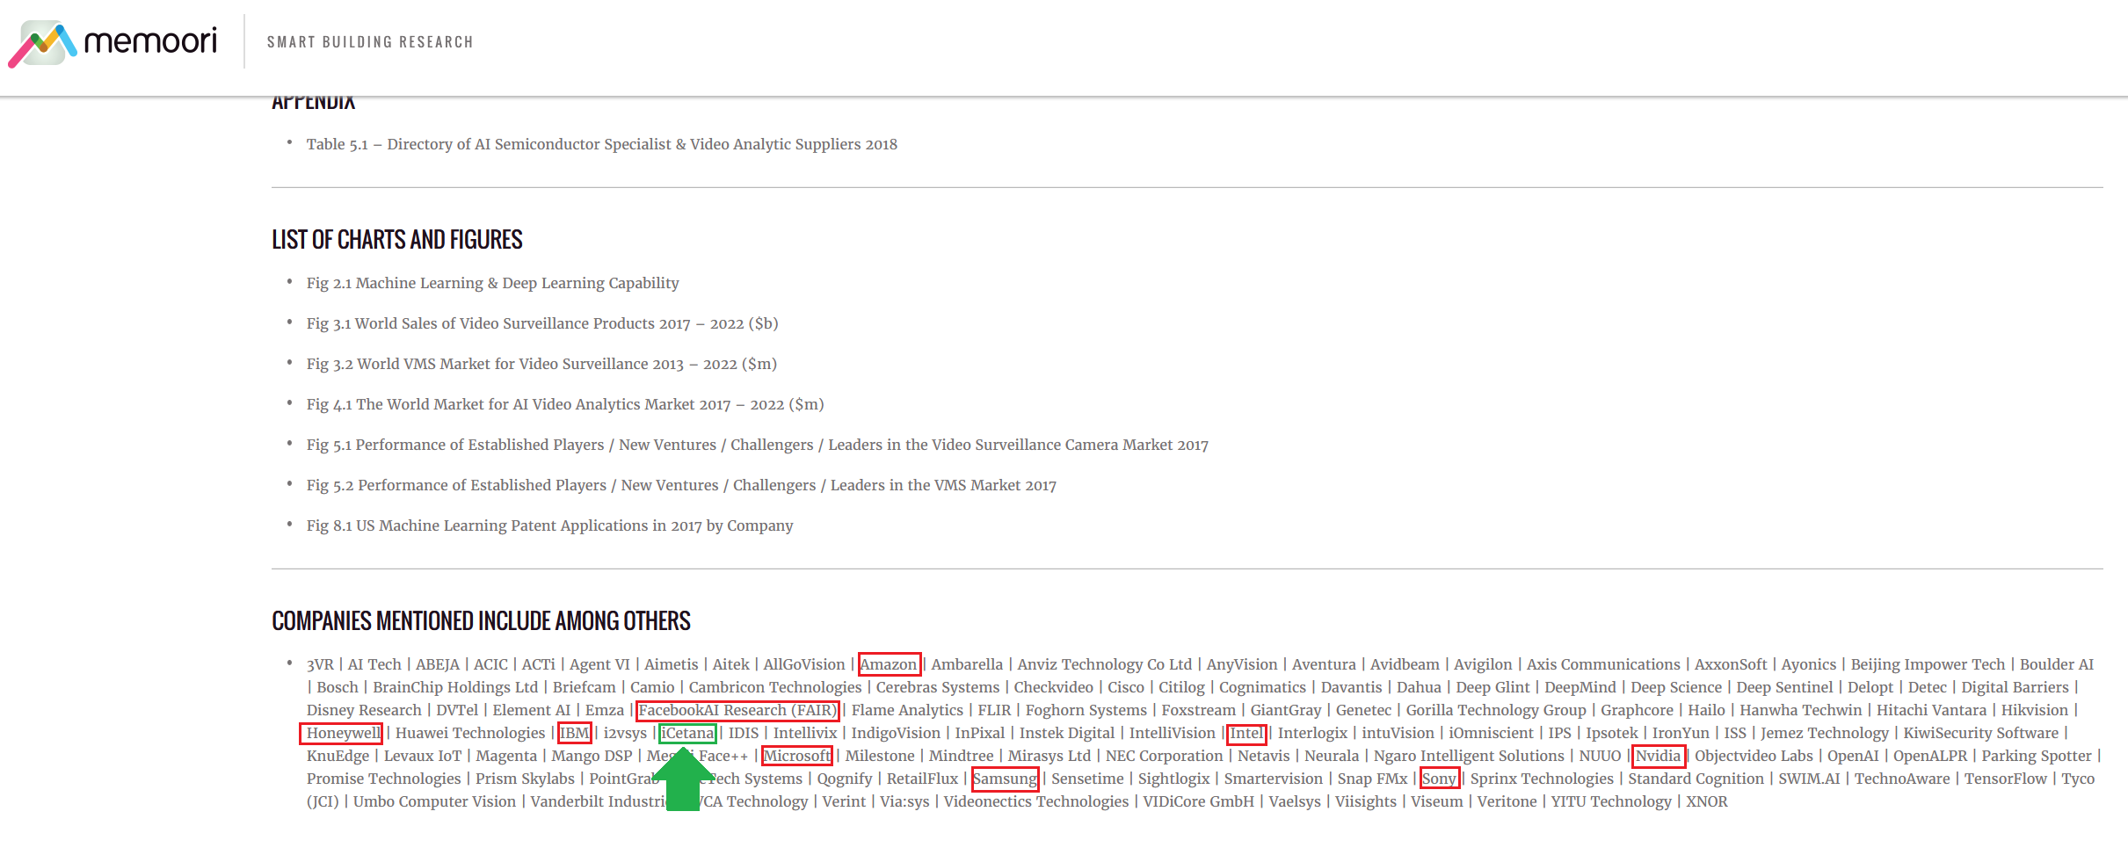Click the Smart Building Research tagline
Viewport: 2128px width, 855px height.
click(x=370, y=42)
